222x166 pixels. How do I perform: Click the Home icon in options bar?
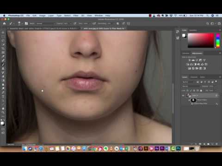(4, 24)
